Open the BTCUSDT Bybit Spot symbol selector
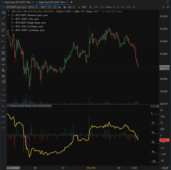The width and height of the screenshot is (171, 170). click(x=16, y=7)
